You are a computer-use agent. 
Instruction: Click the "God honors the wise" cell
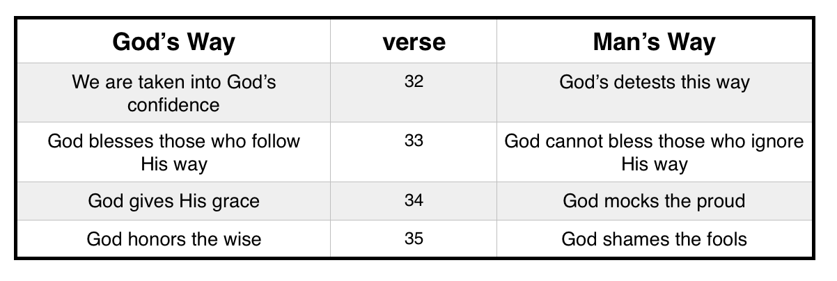click(173, 239)
